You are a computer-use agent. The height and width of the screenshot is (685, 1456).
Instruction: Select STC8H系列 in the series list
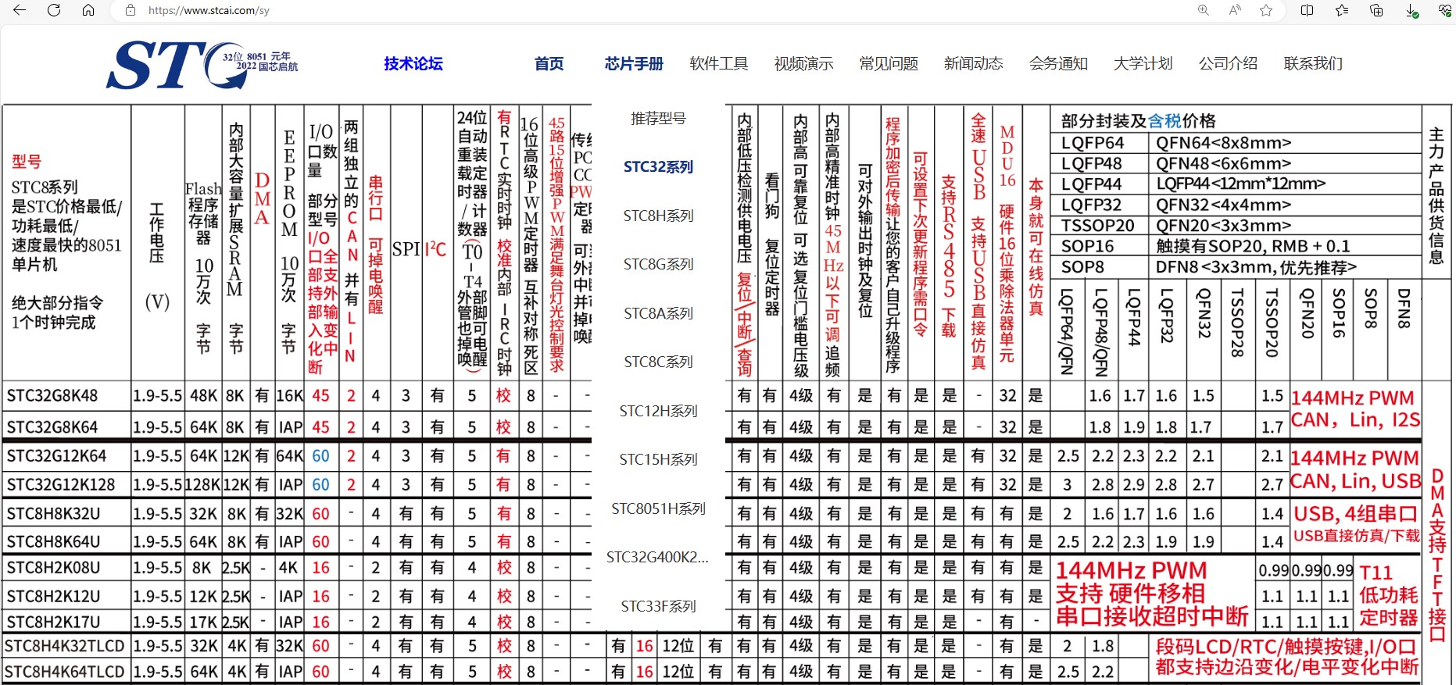[x=658, y=216]
